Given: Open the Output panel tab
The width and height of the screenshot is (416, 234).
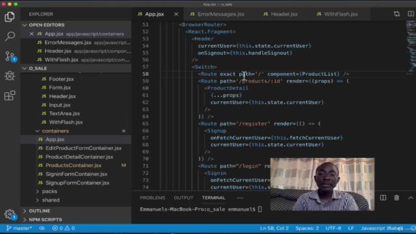Looking at the screenshot, I should coord(183,198).
